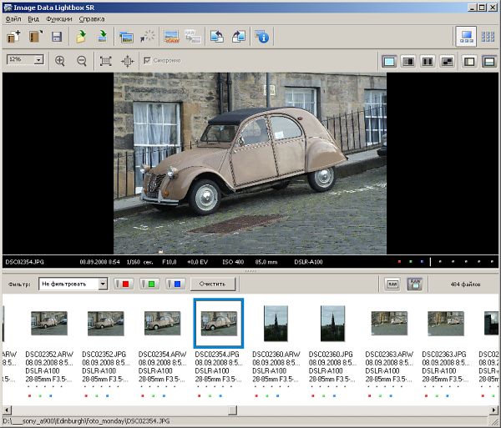The image size is (501, 428).
Task: Open the Справка menu
Action: point(92,19)
